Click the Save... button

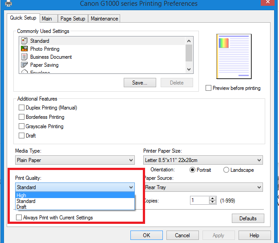[x=140, y=83]
